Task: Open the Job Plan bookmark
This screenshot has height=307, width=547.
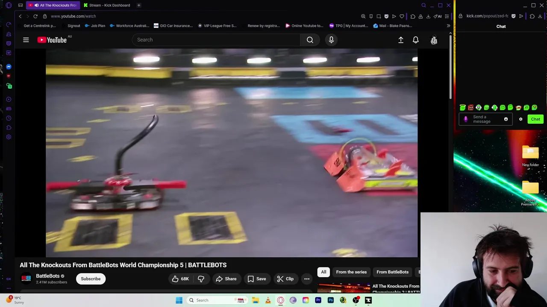Action: pos(95,26)
